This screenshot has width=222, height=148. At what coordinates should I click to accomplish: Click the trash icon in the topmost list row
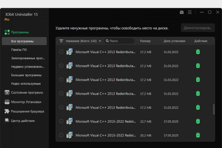coord(198,52)
